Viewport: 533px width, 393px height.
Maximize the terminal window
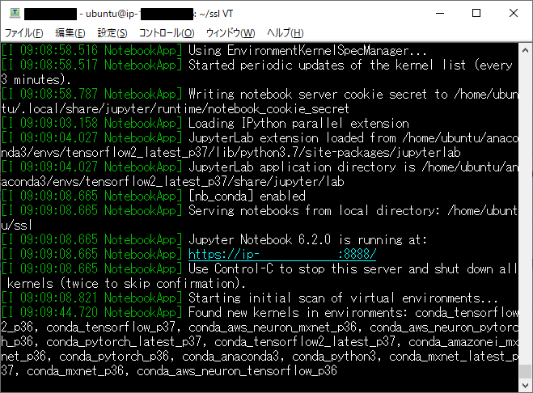[476, 14]
